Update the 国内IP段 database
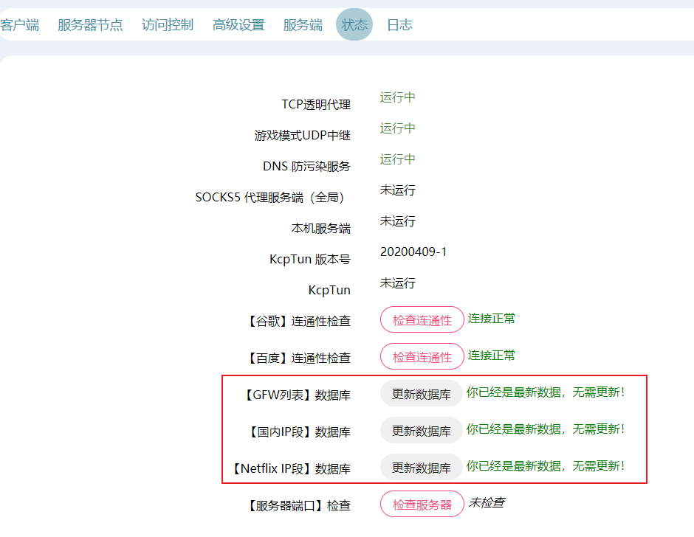This screenshot has width=694, height=537. [421, 431]
